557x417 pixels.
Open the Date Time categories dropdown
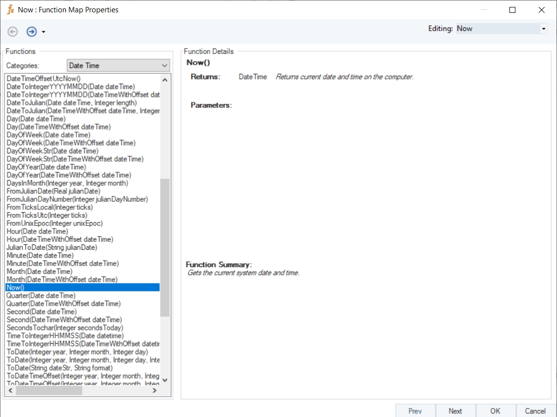pos(164,65)
